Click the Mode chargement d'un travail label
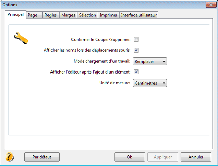Image resolution: width=218 pixels, height=166 pixels. (x=102, y=61)
